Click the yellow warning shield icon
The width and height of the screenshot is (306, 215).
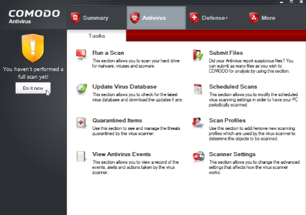point(33,48)
